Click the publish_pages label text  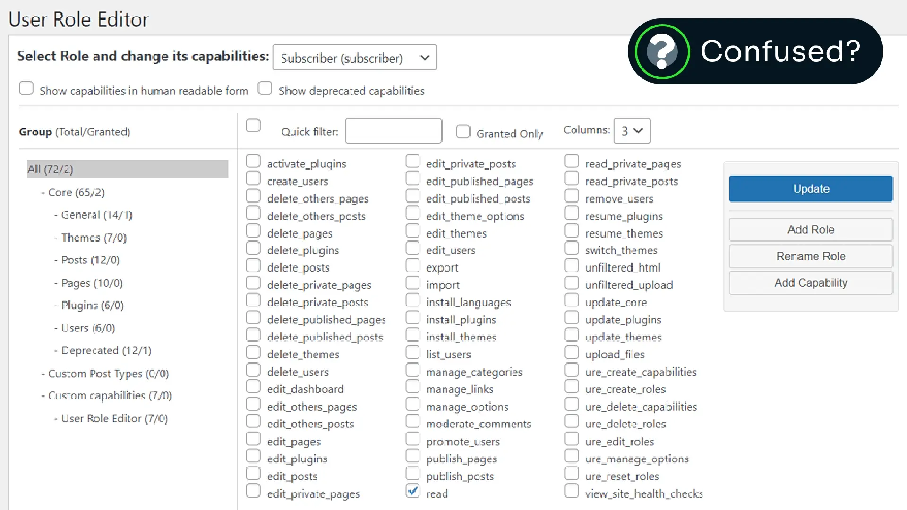coord(462,459)
